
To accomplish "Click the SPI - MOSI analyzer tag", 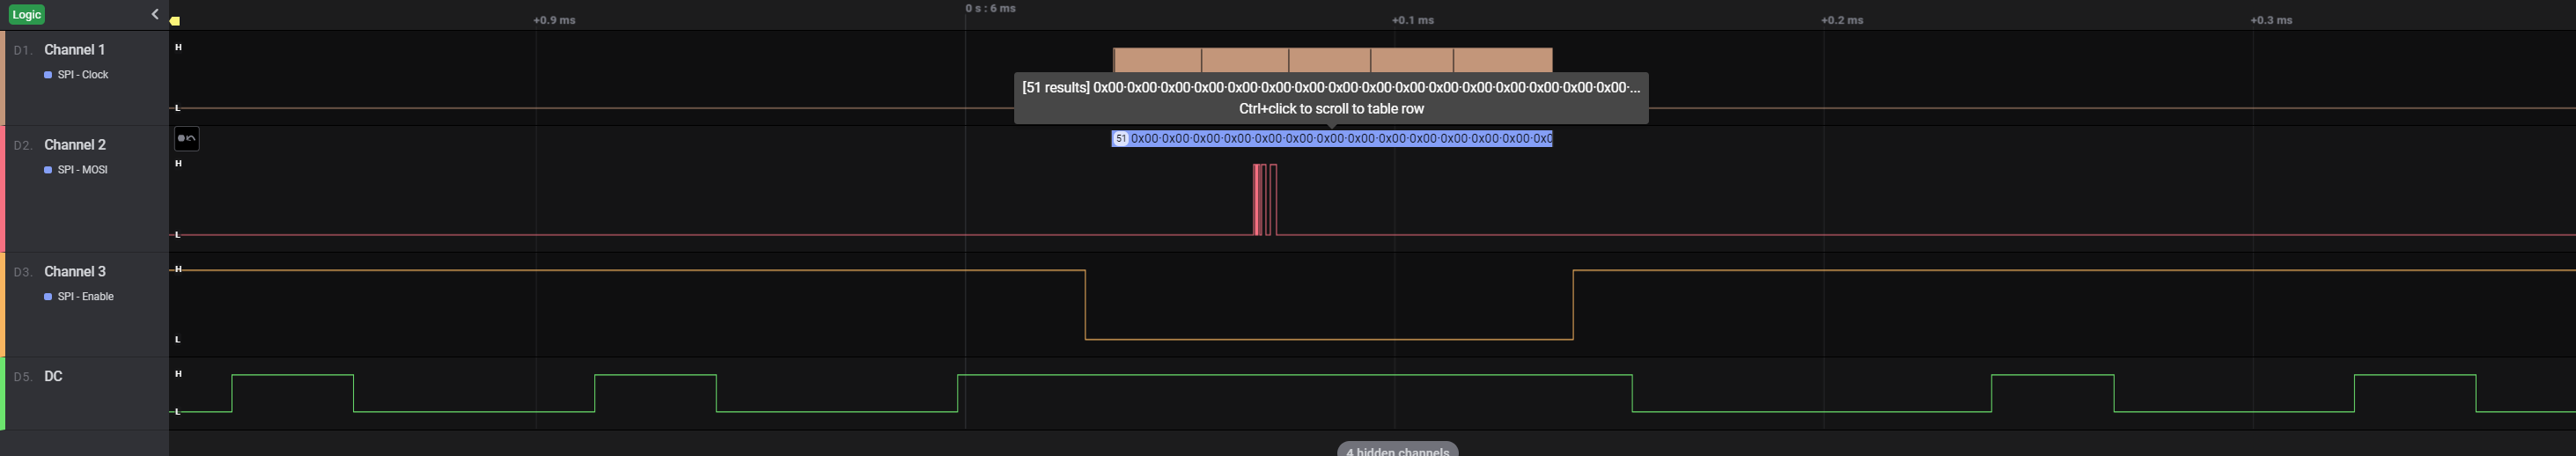I will click(x=82, y=170).
